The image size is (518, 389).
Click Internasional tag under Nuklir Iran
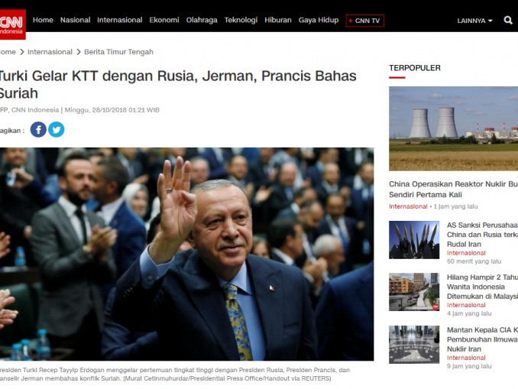[x=466, y=358]
